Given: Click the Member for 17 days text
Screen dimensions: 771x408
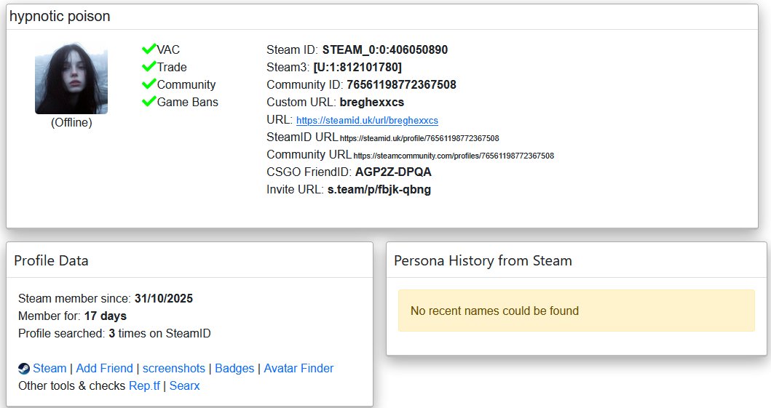Looking at the screenshot, I should click(x=72, y=316).
